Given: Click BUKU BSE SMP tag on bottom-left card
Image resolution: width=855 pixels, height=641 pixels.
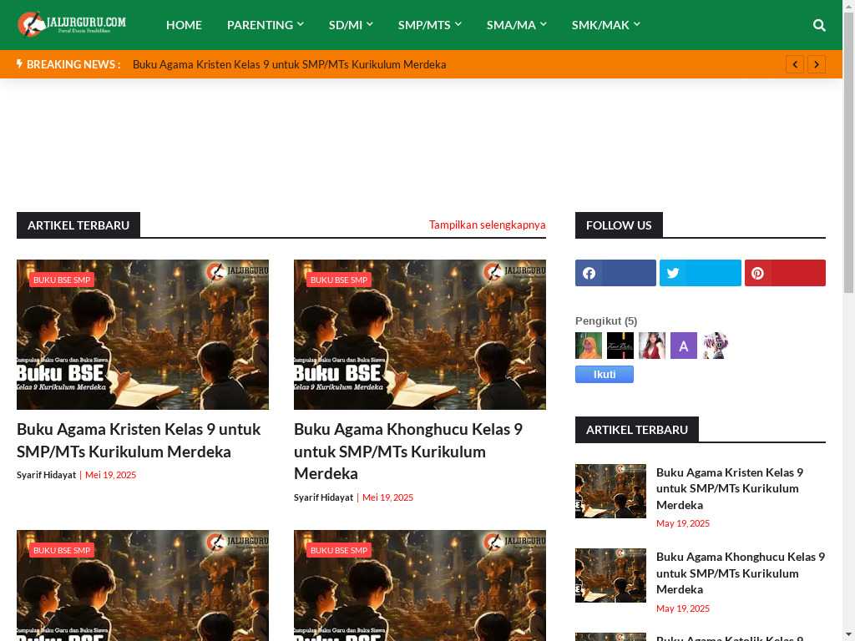Looking at the screenshot, I should (62, 550).
